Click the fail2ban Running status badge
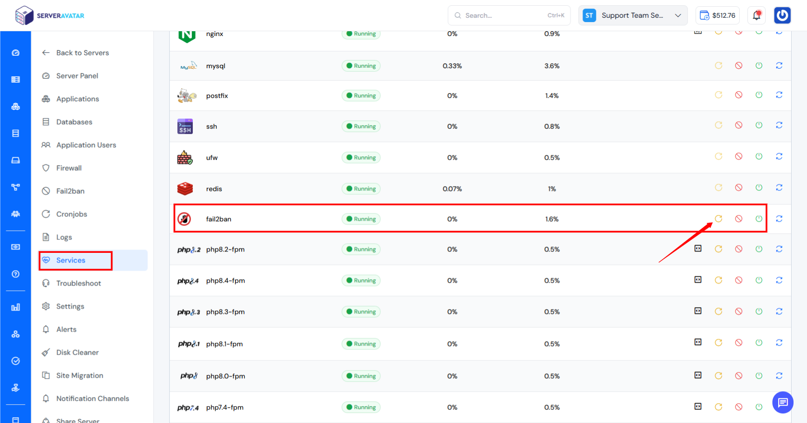This screenshot has width=807, height=423. [361, 219]
